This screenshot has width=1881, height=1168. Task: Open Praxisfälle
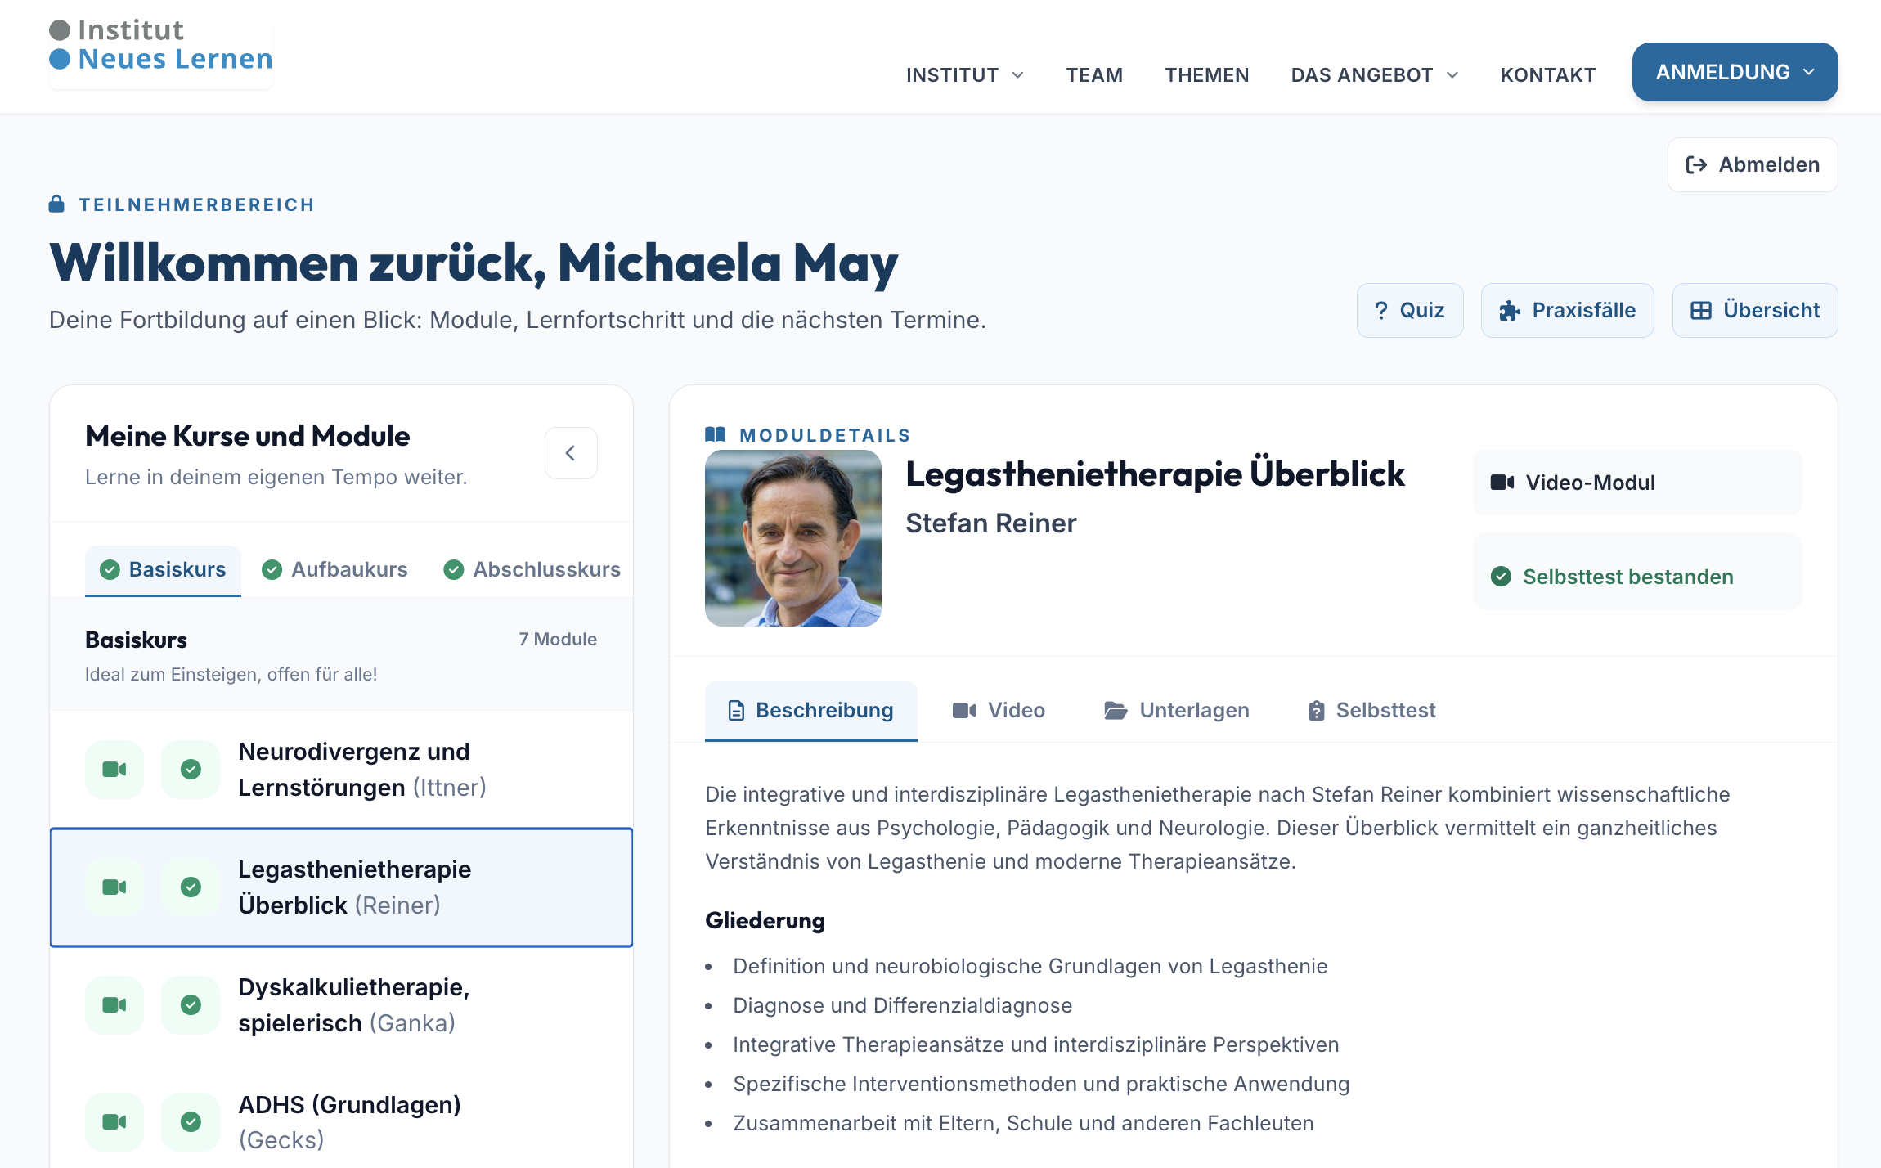click(1567, 310)
